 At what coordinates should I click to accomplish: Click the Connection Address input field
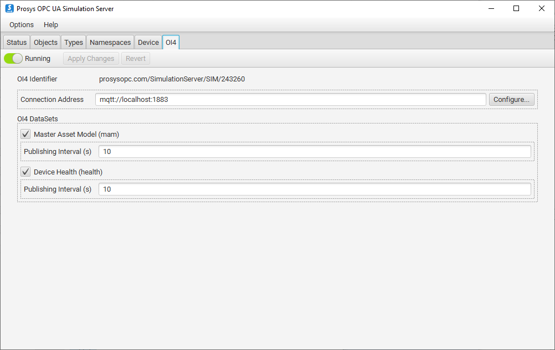click(x=291, y=100)
